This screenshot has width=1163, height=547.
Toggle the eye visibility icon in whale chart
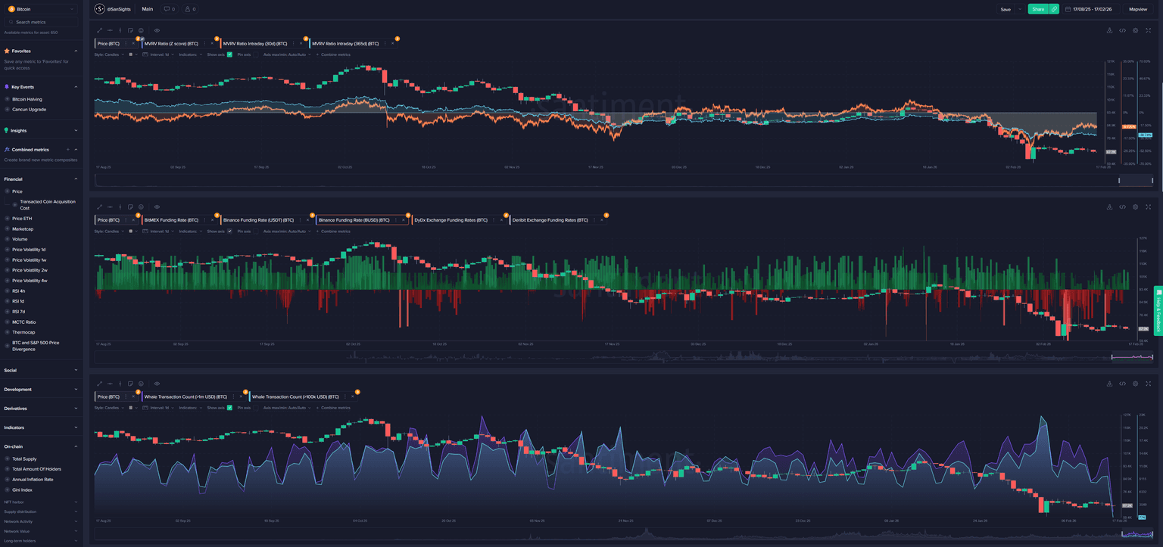click(157, 384)
